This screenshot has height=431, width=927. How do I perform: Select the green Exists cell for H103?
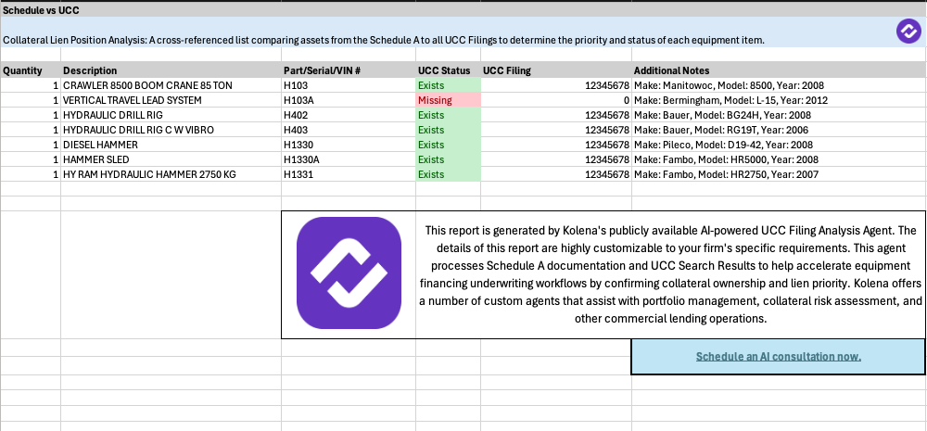(x=448, y=85)
